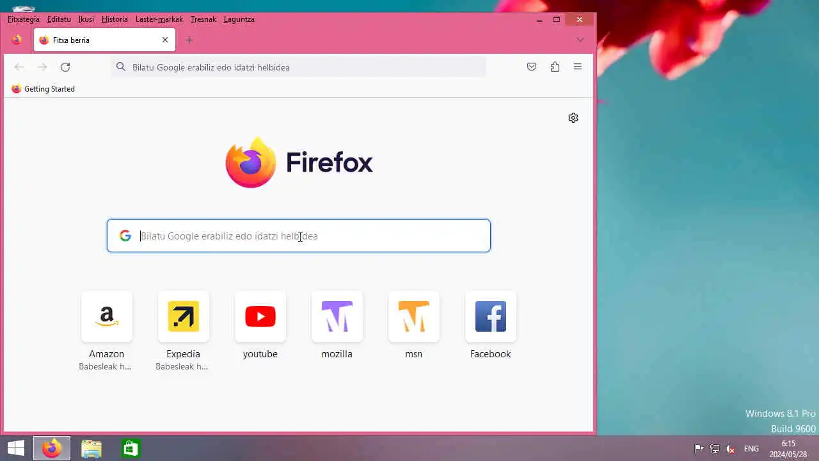819x461 pixels.
Task: Open a new tab with plus button
Action: click(189, 40)
